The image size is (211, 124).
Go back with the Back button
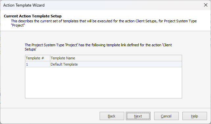click(x=112, y=116)
